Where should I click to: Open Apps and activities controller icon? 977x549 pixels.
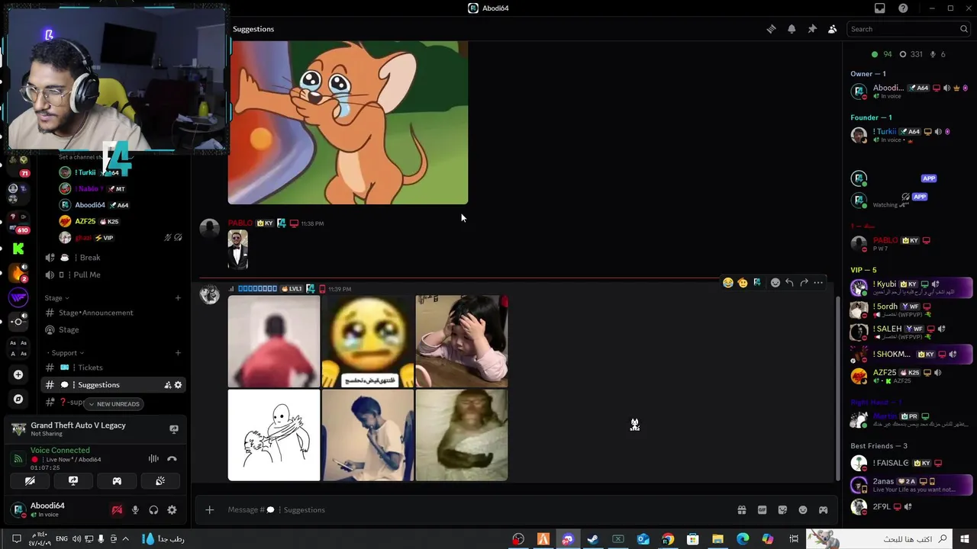823,510
